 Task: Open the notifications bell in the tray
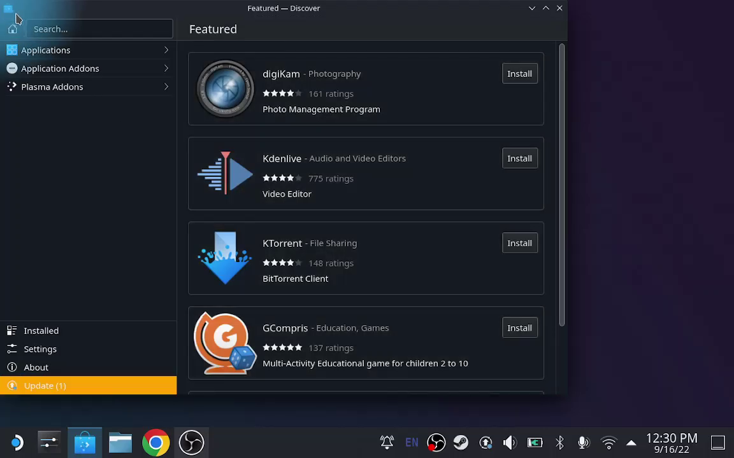coord(387,442)
